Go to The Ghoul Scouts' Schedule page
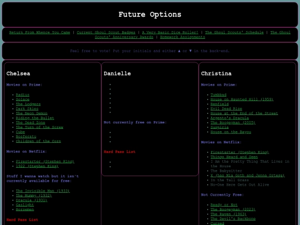This screenshot has height=225, width=300. tap(234, 32)
